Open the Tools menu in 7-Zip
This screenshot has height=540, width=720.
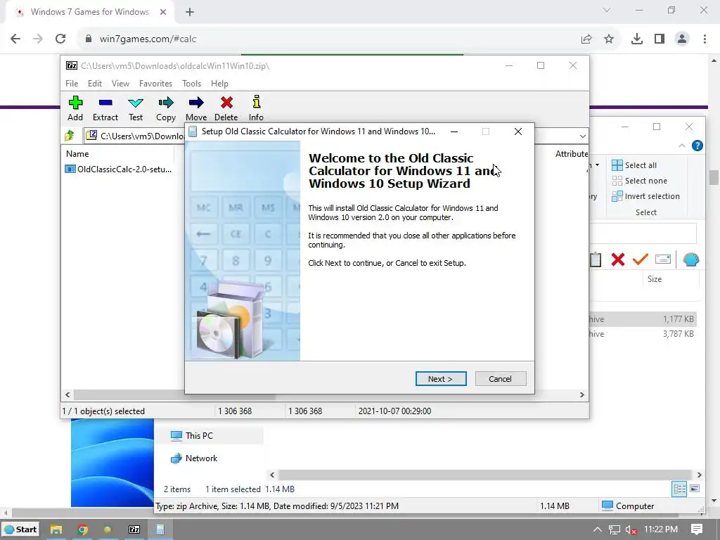(191, 84)
